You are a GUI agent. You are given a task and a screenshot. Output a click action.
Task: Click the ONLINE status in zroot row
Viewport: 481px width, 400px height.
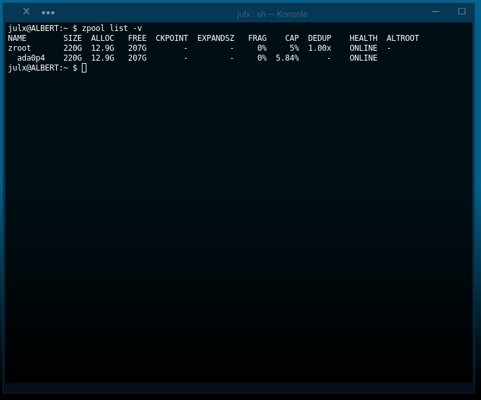364,48
